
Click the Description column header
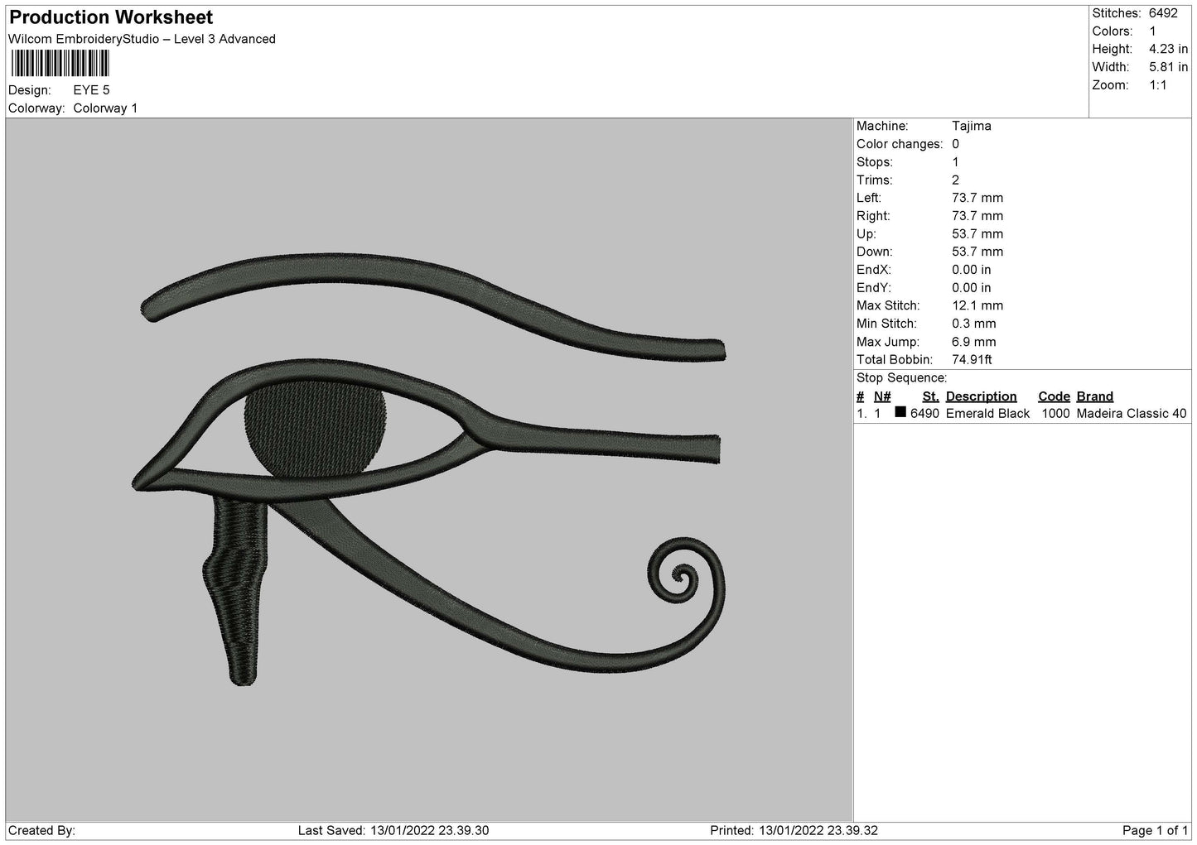point(981,396)
